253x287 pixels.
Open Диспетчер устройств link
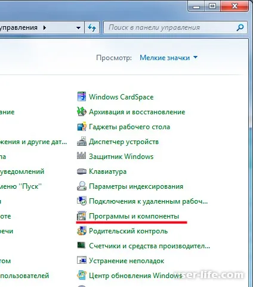point(124,142)
